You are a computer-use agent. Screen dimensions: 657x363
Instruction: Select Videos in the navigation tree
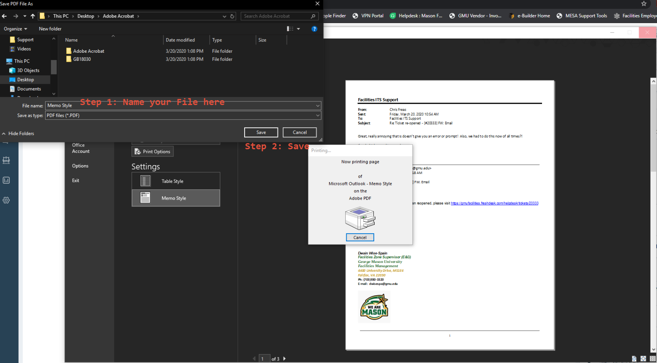(x=24, y=49)
